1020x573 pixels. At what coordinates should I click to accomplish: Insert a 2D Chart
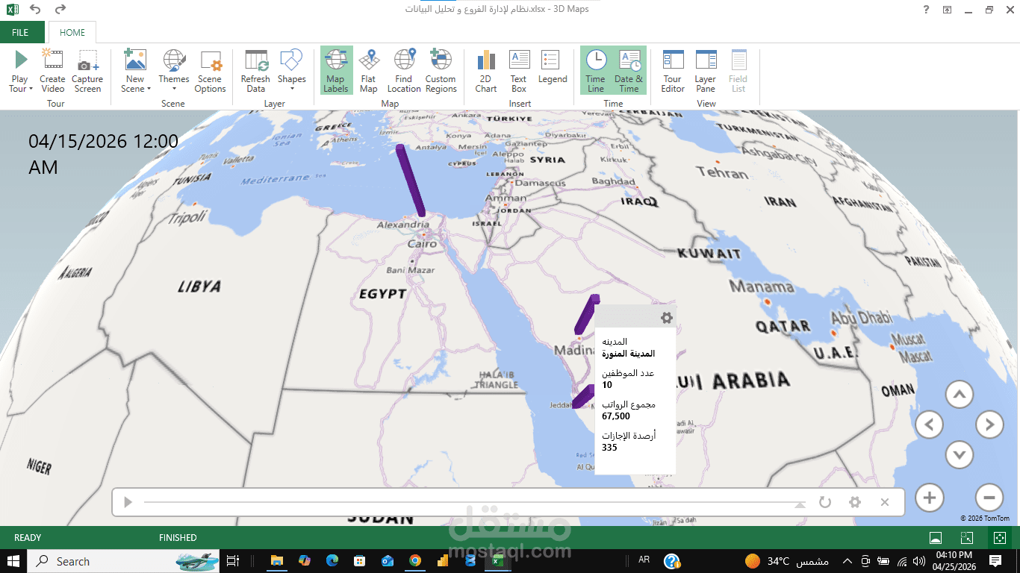pyautogui.click(x=486, y=70)
